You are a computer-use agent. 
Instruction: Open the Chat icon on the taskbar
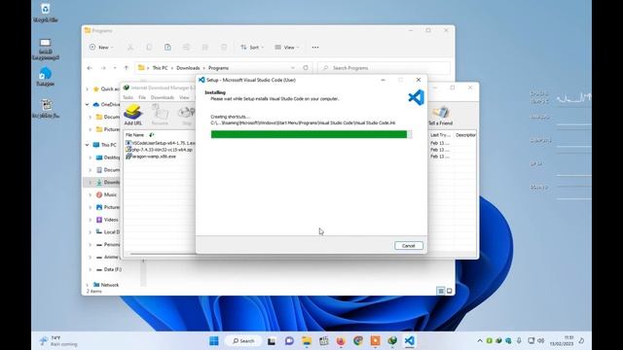point(289,341)
